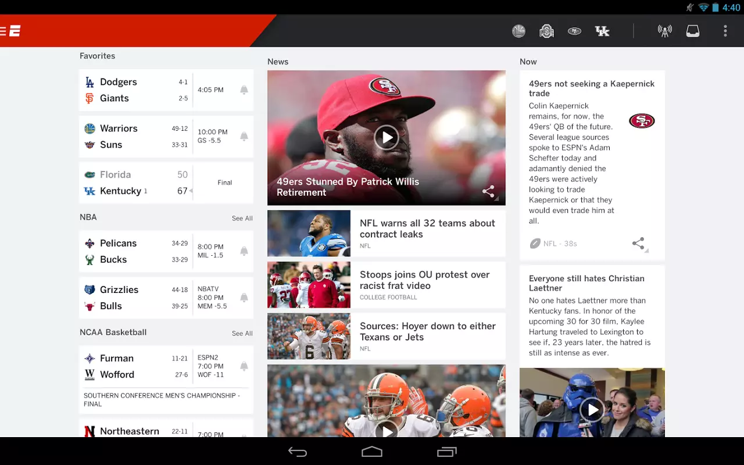Open the Wofford team row
Image resolution: width=744 pixels, height=465 pixels.
[x=136, y=374]
